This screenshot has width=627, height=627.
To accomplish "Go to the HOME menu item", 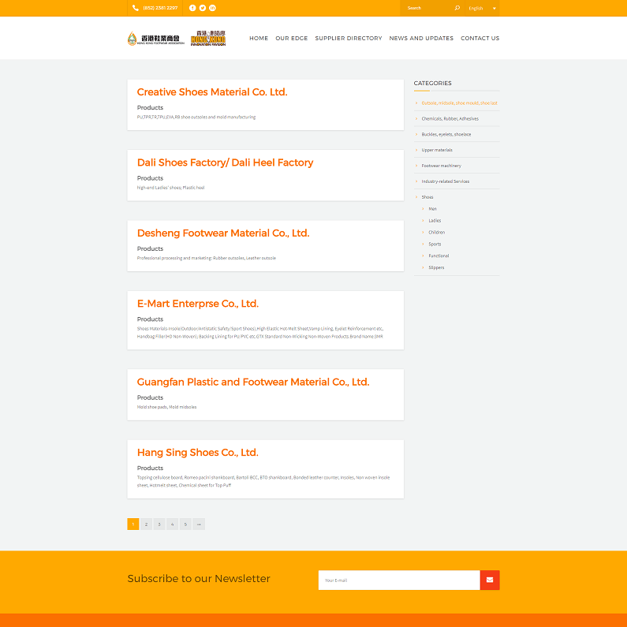I will coord(259,39).
